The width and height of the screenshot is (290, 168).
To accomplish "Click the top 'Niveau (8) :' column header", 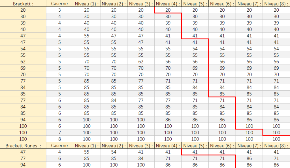I will point(276,4).
